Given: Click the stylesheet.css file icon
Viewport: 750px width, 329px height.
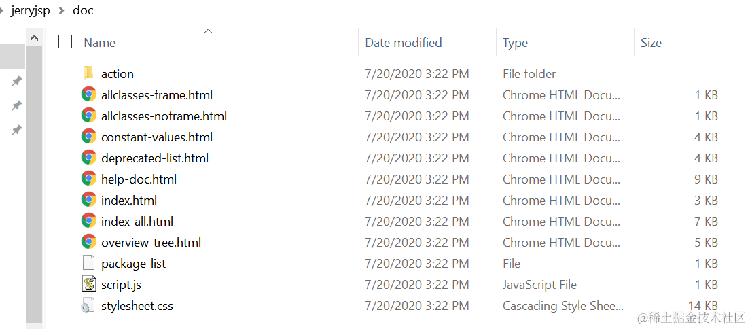Looking at the screenshot, I should 88,306.
